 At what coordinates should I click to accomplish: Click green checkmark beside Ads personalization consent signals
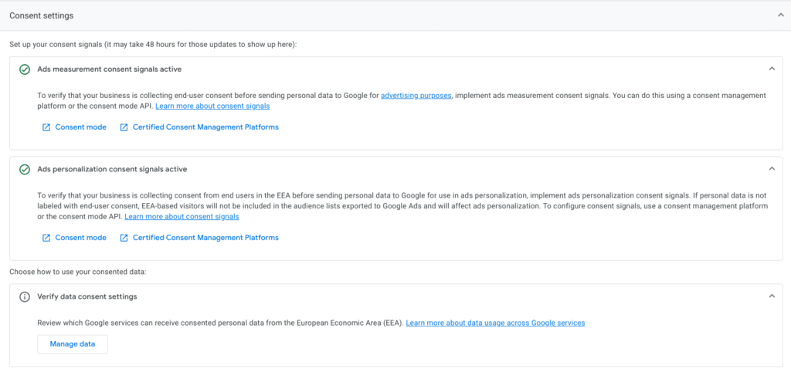(x=25, y=169)
